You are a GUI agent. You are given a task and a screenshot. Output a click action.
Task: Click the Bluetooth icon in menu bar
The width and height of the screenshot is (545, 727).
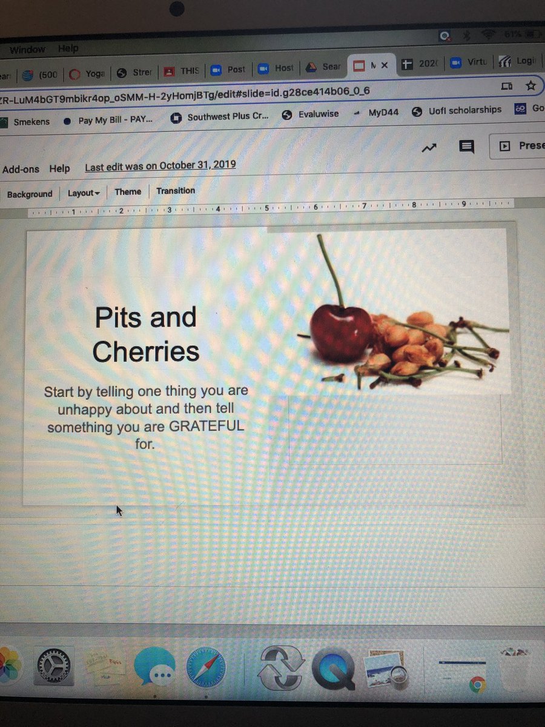click(466, 36)
